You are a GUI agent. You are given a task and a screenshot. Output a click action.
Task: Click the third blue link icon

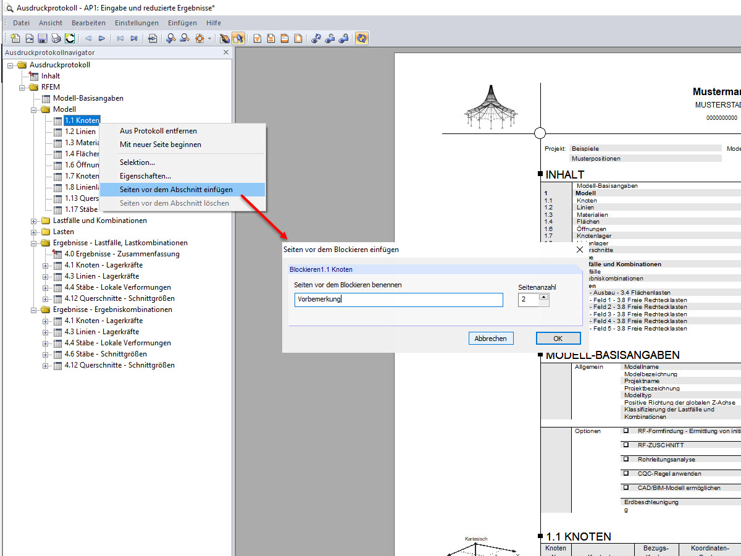tap(343, 38)
